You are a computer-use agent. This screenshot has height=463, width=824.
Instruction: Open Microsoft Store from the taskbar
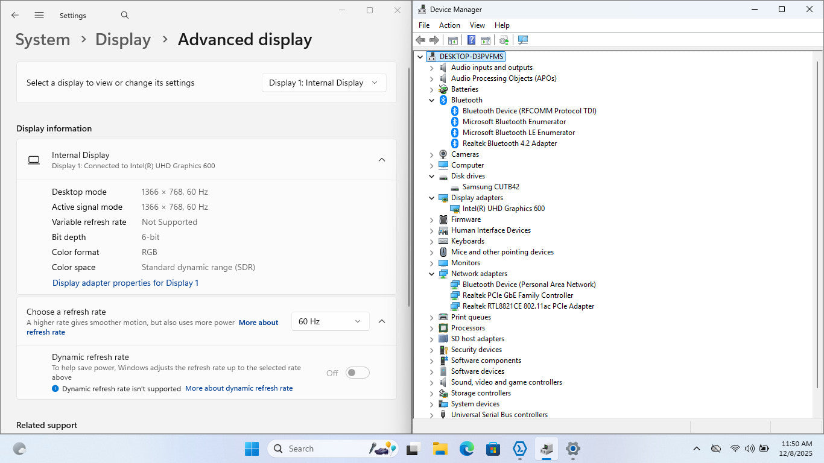493,449
